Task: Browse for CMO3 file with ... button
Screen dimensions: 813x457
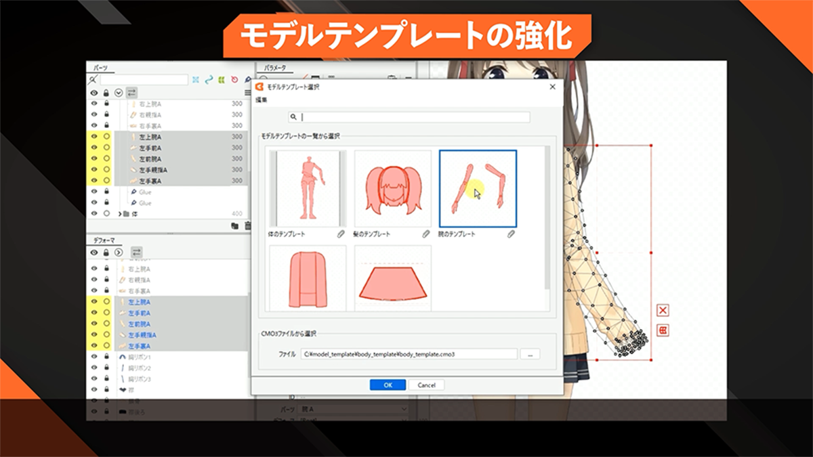Action: [530, 354]
